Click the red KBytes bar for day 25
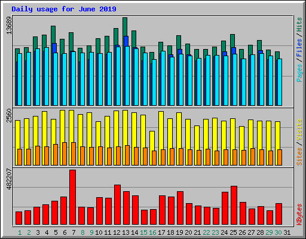 coord(234,206)
